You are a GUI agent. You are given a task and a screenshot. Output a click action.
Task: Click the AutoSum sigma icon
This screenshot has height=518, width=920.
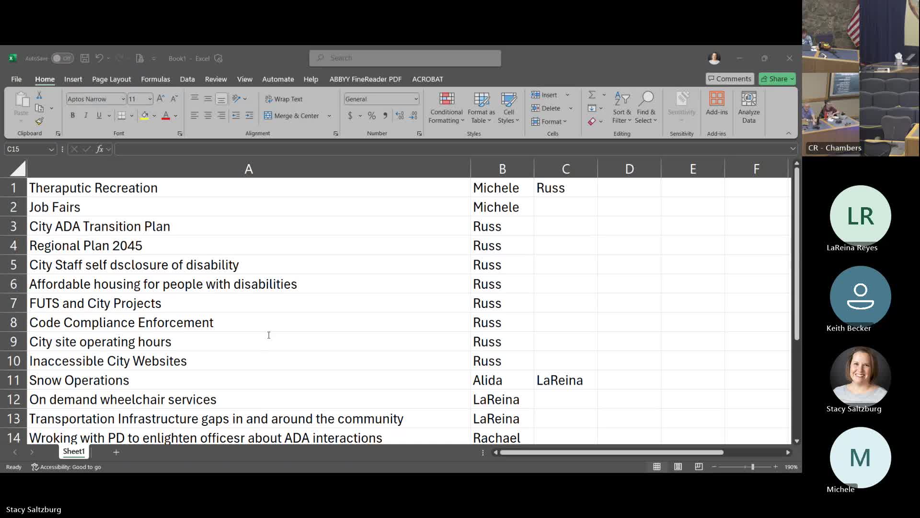click(x=592, y=95)
